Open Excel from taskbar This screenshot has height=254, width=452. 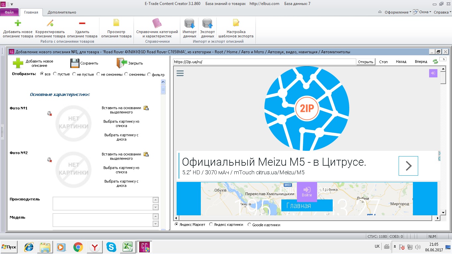[x=128, y=247]
